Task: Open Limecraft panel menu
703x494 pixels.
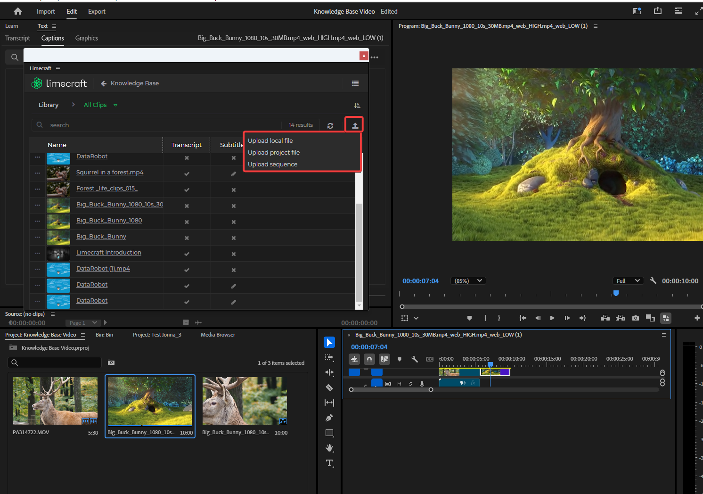Action: coord(58,68)
